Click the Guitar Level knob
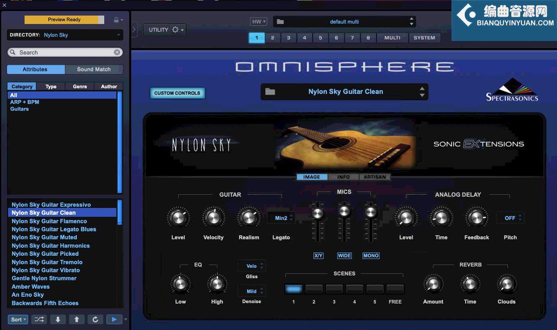This screenshot has width=557, height=330. (178, 218)
